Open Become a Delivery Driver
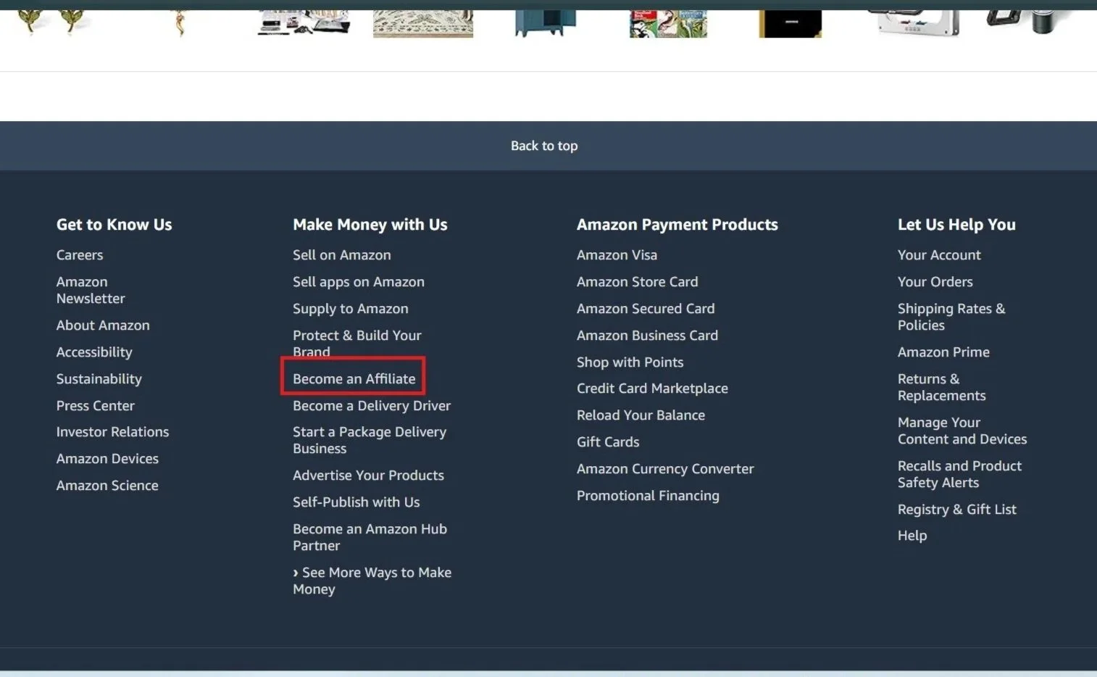Screen dimensions: 1097x677 pyautogui.click(x=371, y=405)
